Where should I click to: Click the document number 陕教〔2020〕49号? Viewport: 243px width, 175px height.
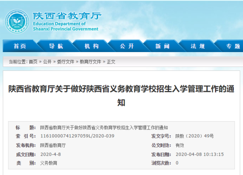194,136
